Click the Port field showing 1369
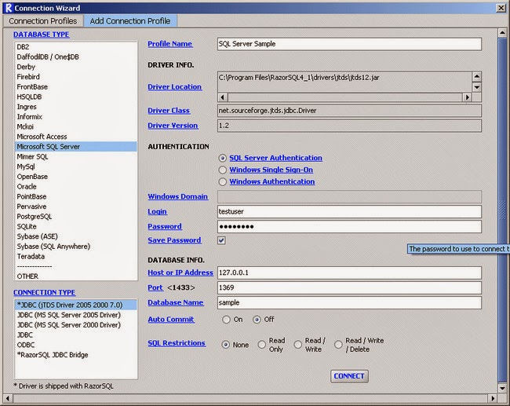Viewport: 510px width, 406px height. 349,288
